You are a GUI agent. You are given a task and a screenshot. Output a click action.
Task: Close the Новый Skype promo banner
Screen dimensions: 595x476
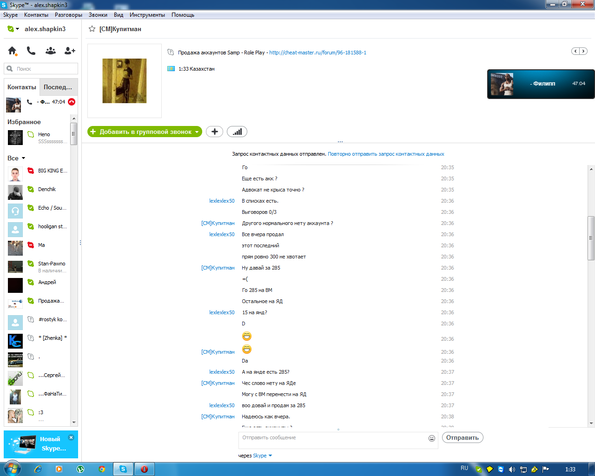click(71, 437)
